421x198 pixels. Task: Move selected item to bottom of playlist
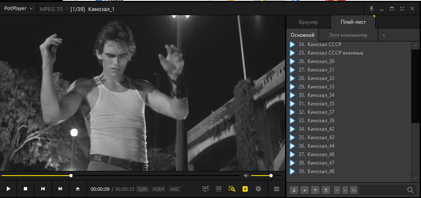click(x=326, y=190)
